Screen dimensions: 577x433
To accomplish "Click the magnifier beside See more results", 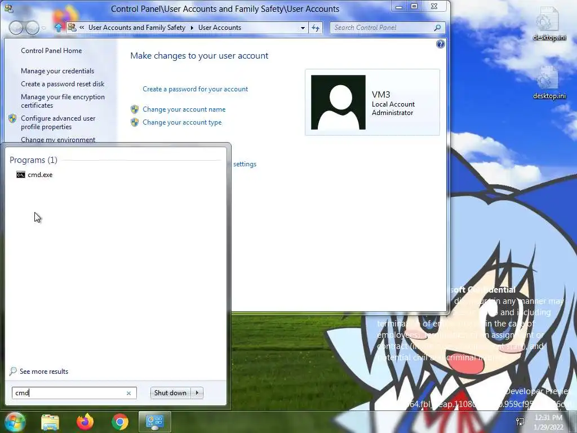I will point(13,371).
